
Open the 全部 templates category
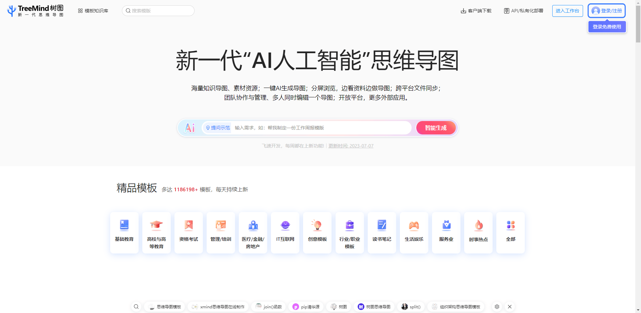(x=510, y=232)
